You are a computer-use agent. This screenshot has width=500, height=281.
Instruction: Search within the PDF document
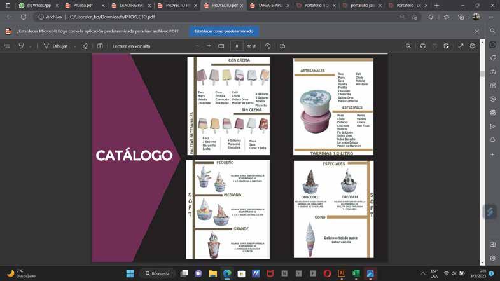pos(408,46)
